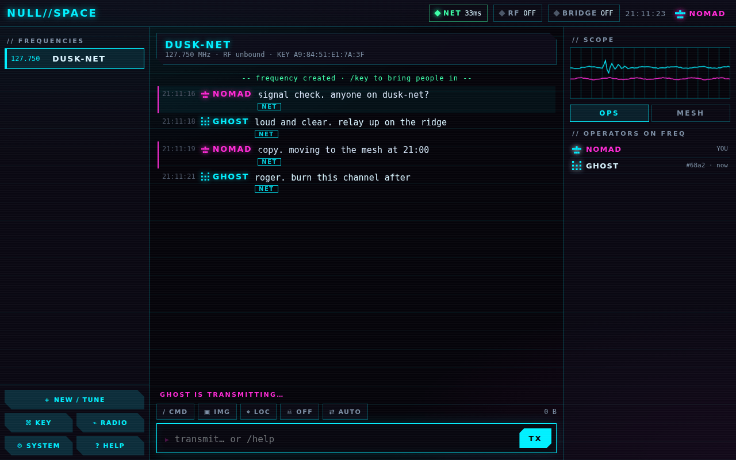Click NET tag under 'signal check' message
This screenshot has width=736, height=460.
tap(269, 106)
